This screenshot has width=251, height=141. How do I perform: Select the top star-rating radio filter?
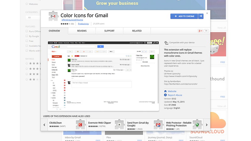pyautogui.click(x=27, y=63)
